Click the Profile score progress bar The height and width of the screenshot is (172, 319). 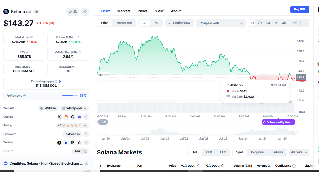click(x=70, y=96)
